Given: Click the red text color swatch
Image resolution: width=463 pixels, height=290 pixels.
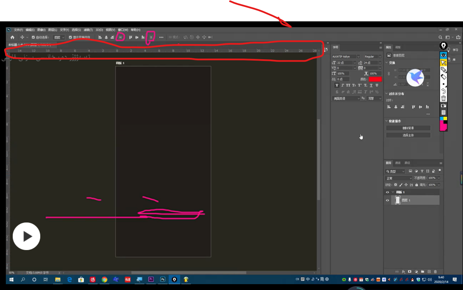Looking at the screenshot, I should point(375,79).
